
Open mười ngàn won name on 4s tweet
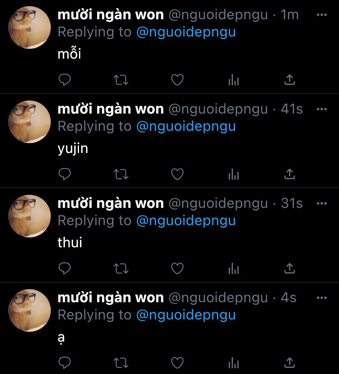tap(111, 298)
